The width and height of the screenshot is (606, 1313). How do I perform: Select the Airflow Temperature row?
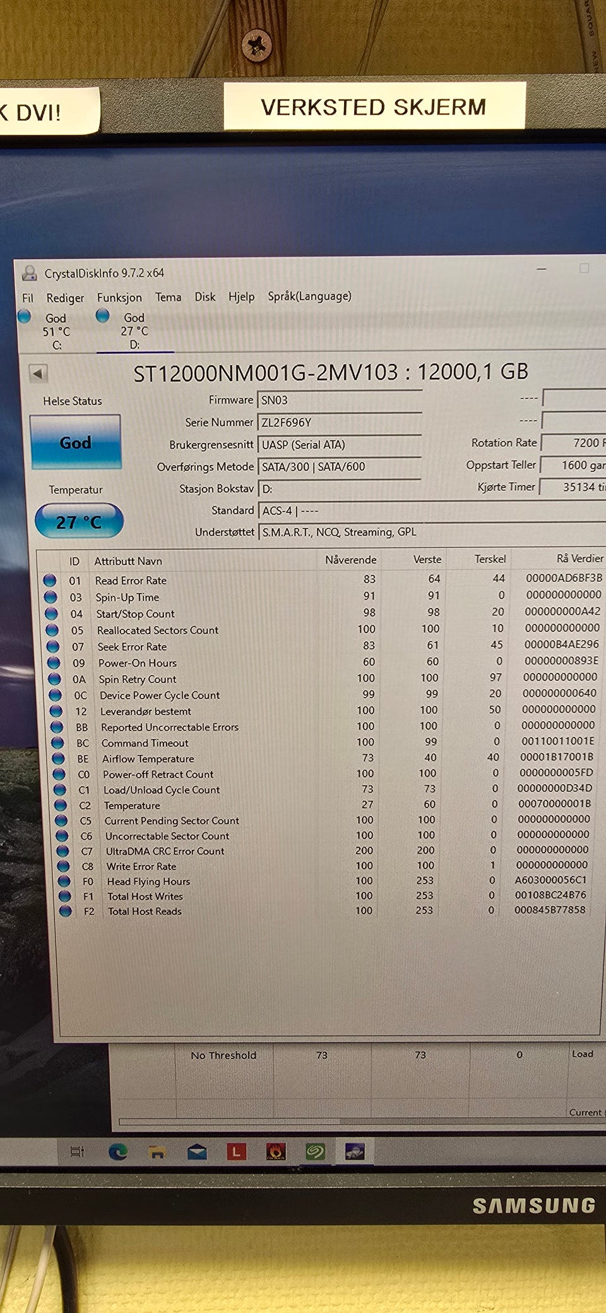tap(324, 758)
